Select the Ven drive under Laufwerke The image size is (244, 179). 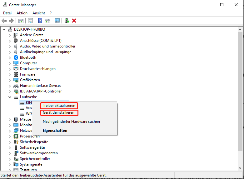click(29, 108)
